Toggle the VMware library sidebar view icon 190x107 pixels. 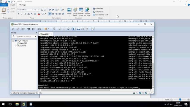(x=74, y=29)
